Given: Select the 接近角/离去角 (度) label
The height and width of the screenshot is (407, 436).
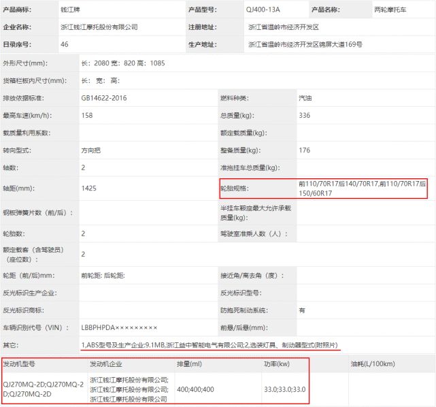Looking at the screenshot, I should [252, 276].
